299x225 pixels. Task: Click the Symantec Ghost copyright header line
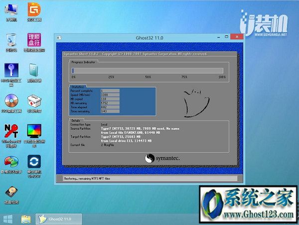coord(136,54)
